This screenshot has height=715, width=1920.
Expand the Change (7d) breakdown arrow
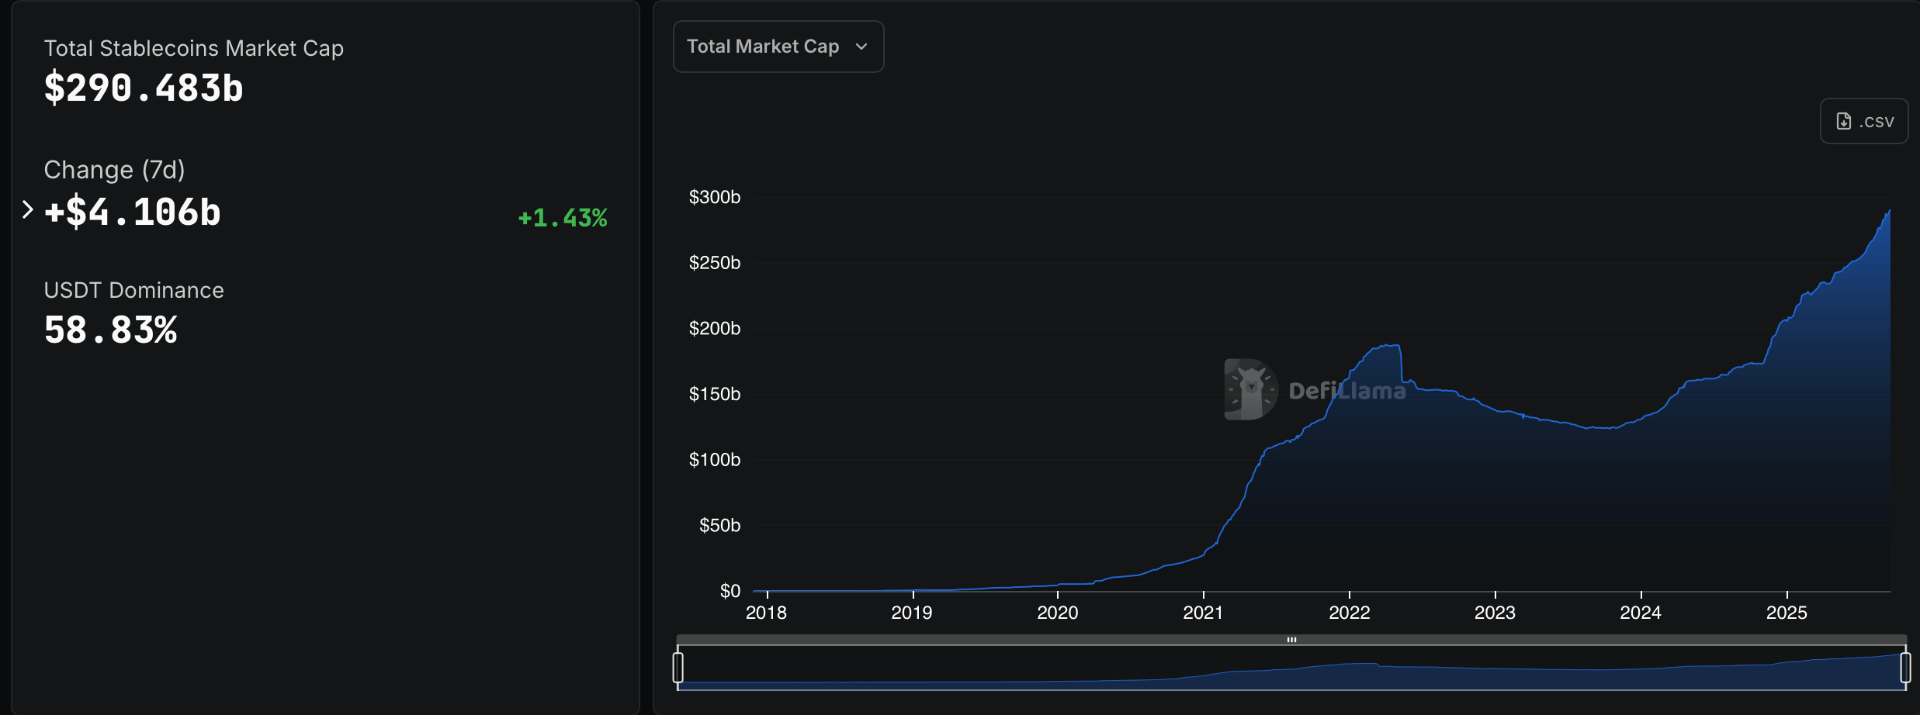(28, 208)
